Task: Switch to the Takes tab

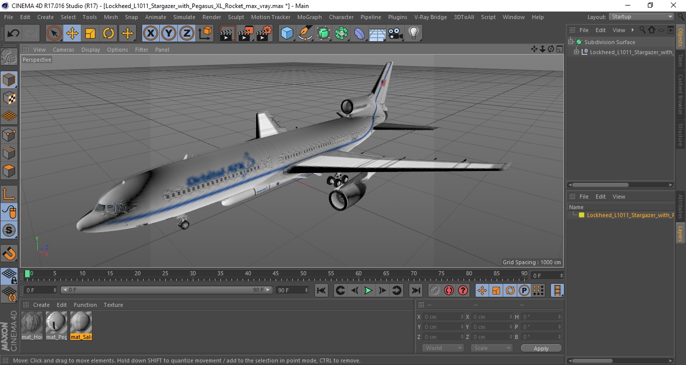Action: pos(680,60)
